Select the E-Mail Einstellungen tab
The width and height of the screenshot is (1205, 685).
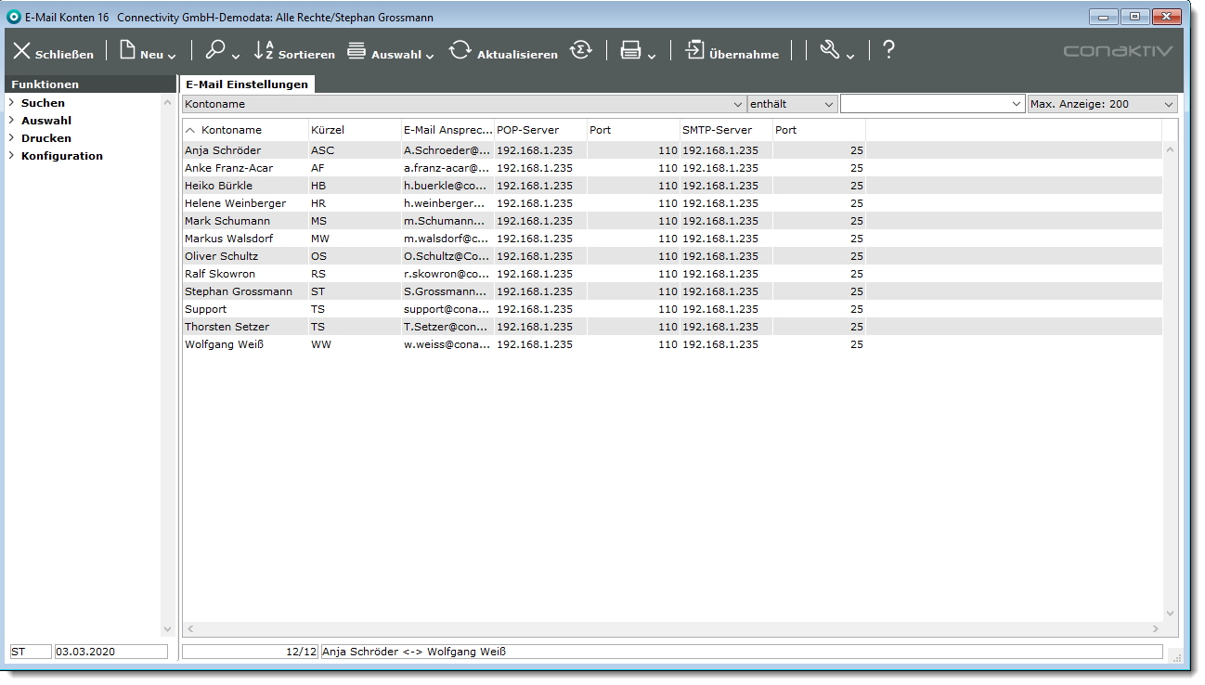click(x=247, y=84)
